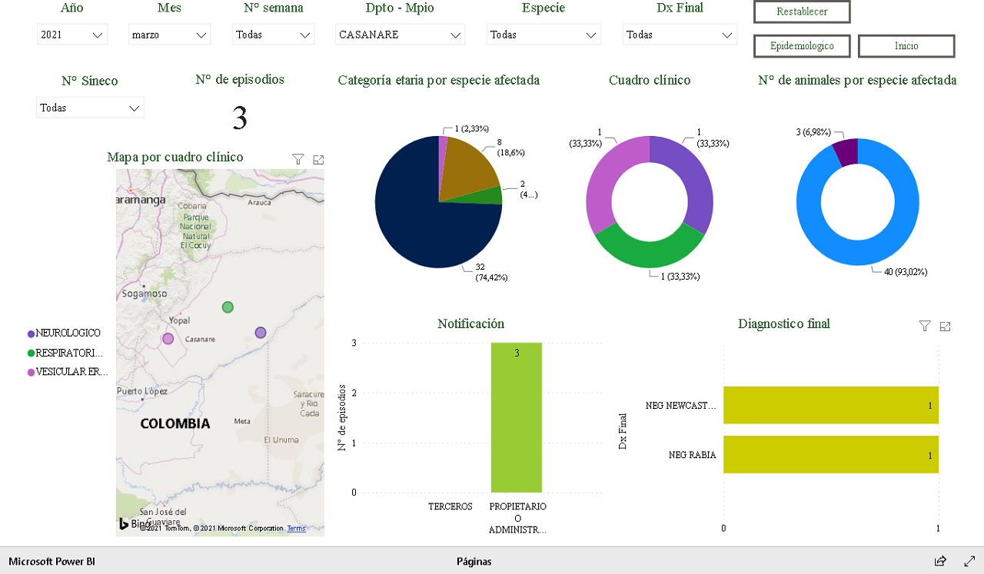Go to the Epidemiologico page
This screenshot has height=574, width=984.
pos(802,46)
